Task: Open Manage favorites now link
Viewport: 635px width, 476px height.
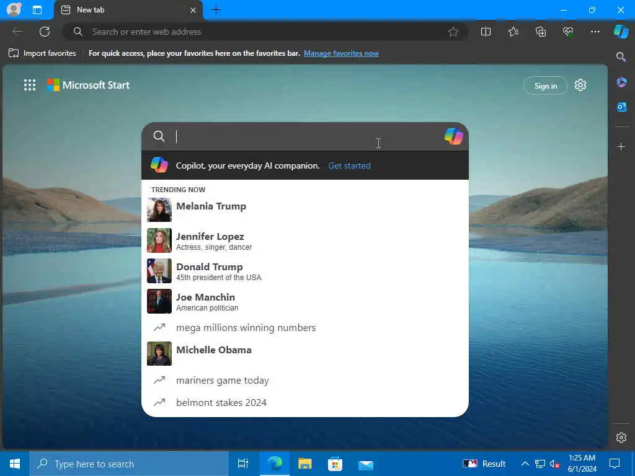Action: (x=341, y=53)
